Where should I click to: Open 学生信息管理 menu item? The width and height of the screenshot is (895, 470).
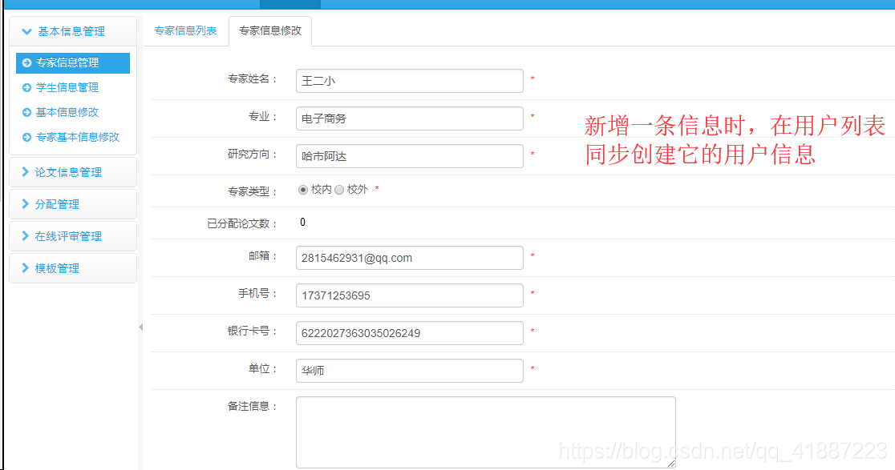coord(67,88)
